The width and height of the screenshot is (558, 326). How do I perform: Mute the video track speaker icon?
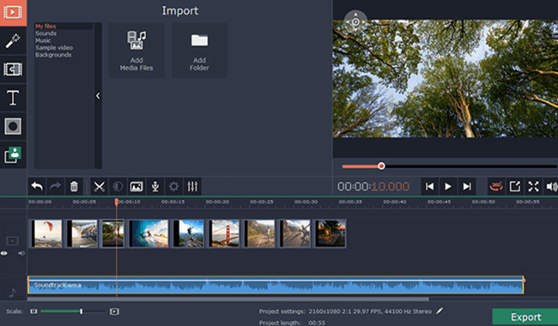point(21,253)
